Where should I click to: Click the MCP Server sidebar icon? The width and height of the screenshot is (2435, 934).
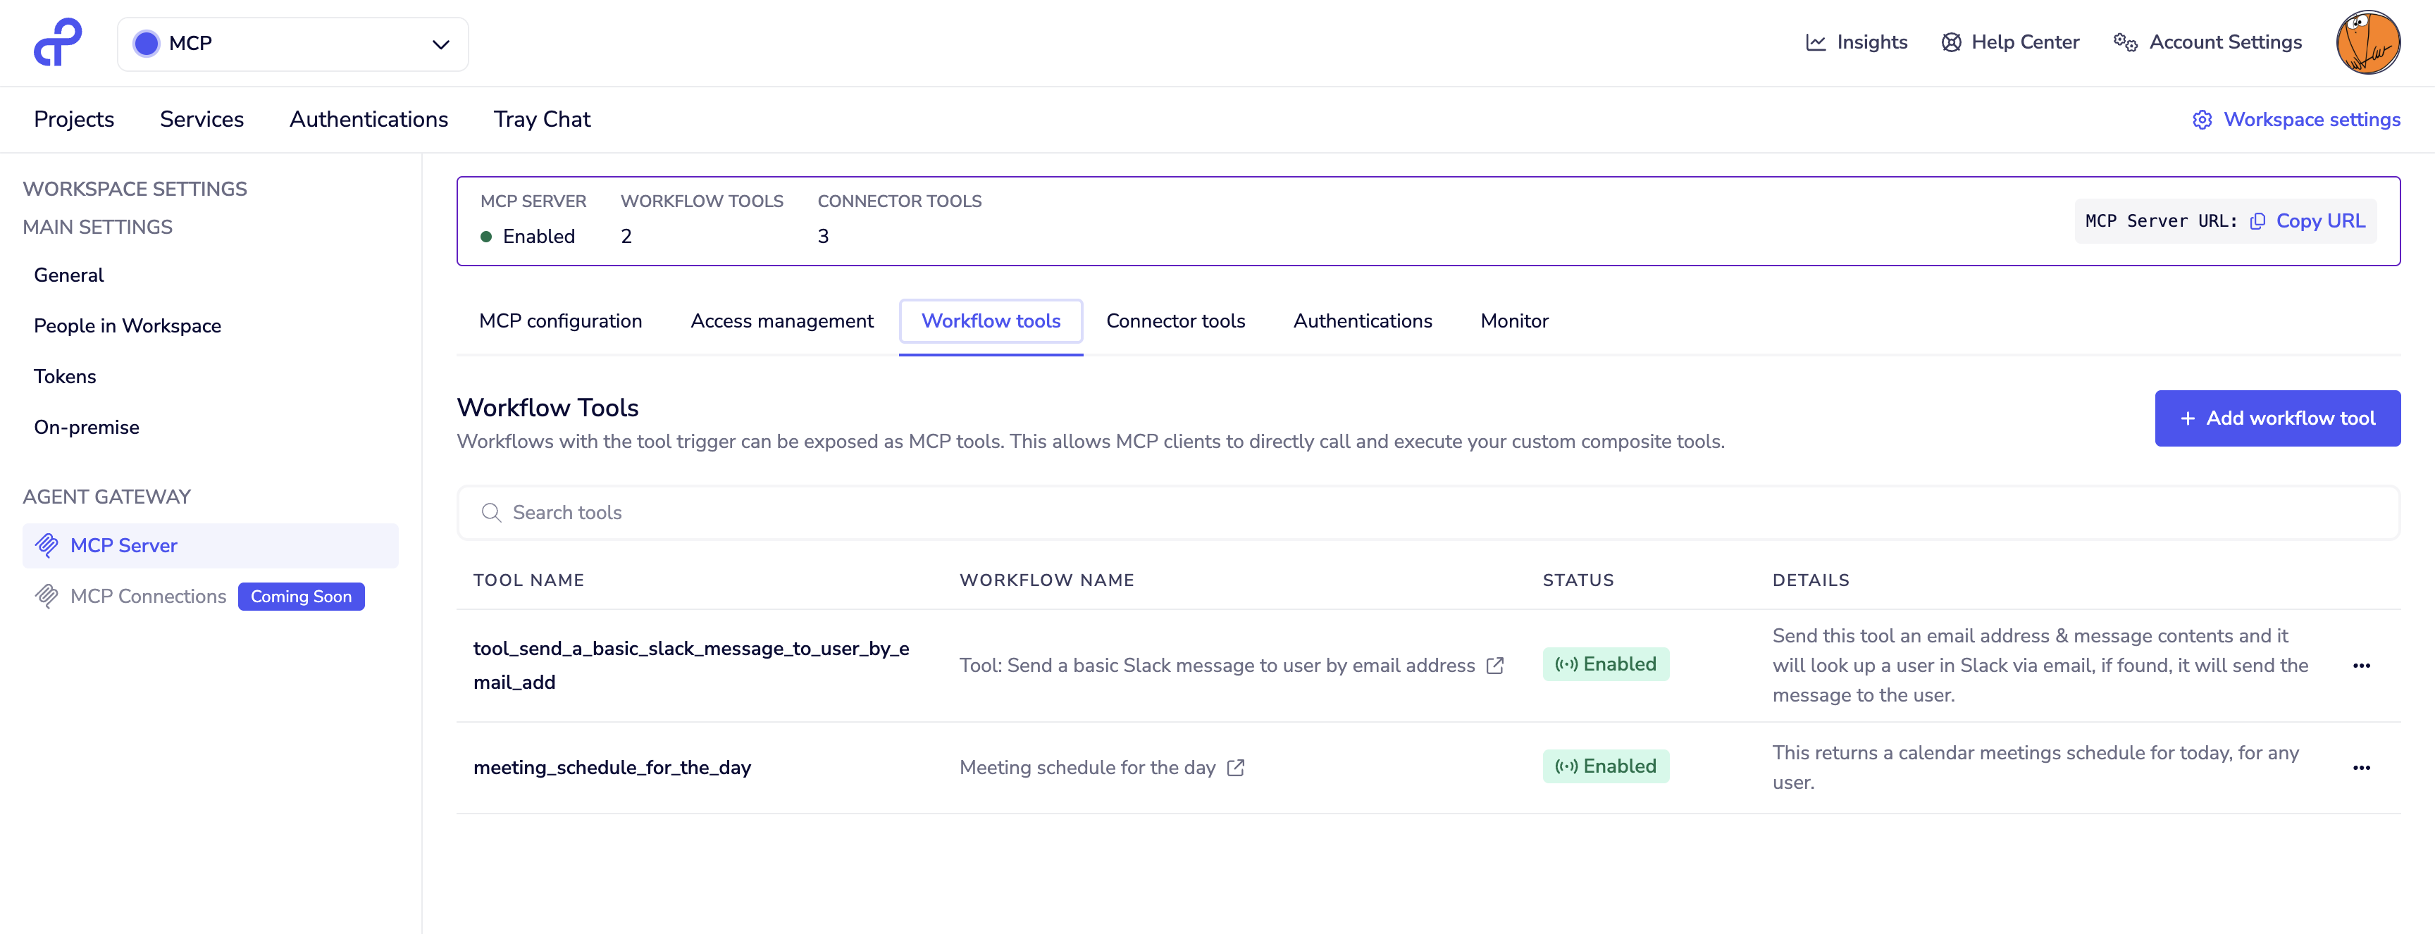coord(47,545)
